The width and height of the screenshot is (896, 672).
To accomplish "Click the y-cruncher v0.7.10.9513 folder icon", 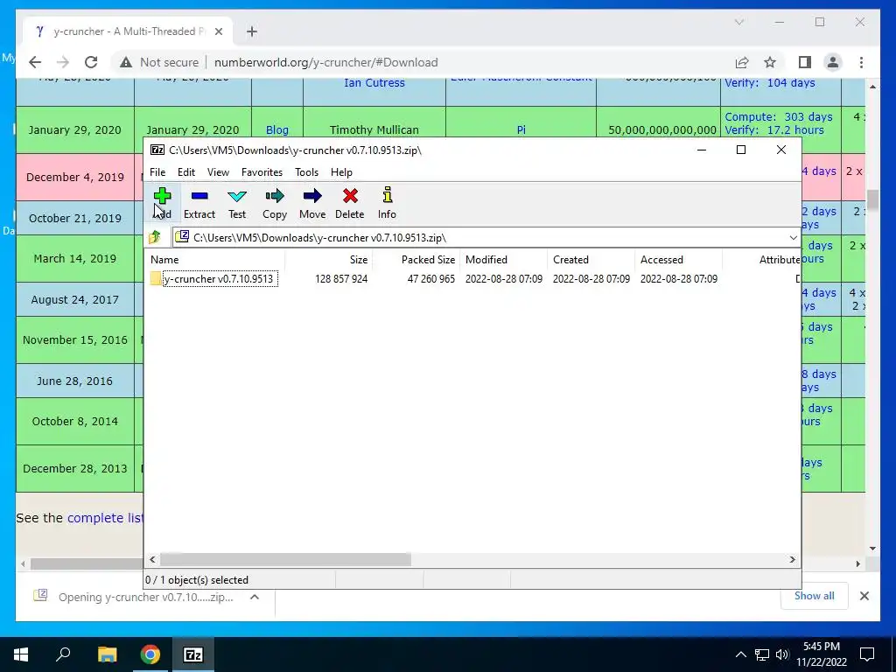I will (156, 279).
